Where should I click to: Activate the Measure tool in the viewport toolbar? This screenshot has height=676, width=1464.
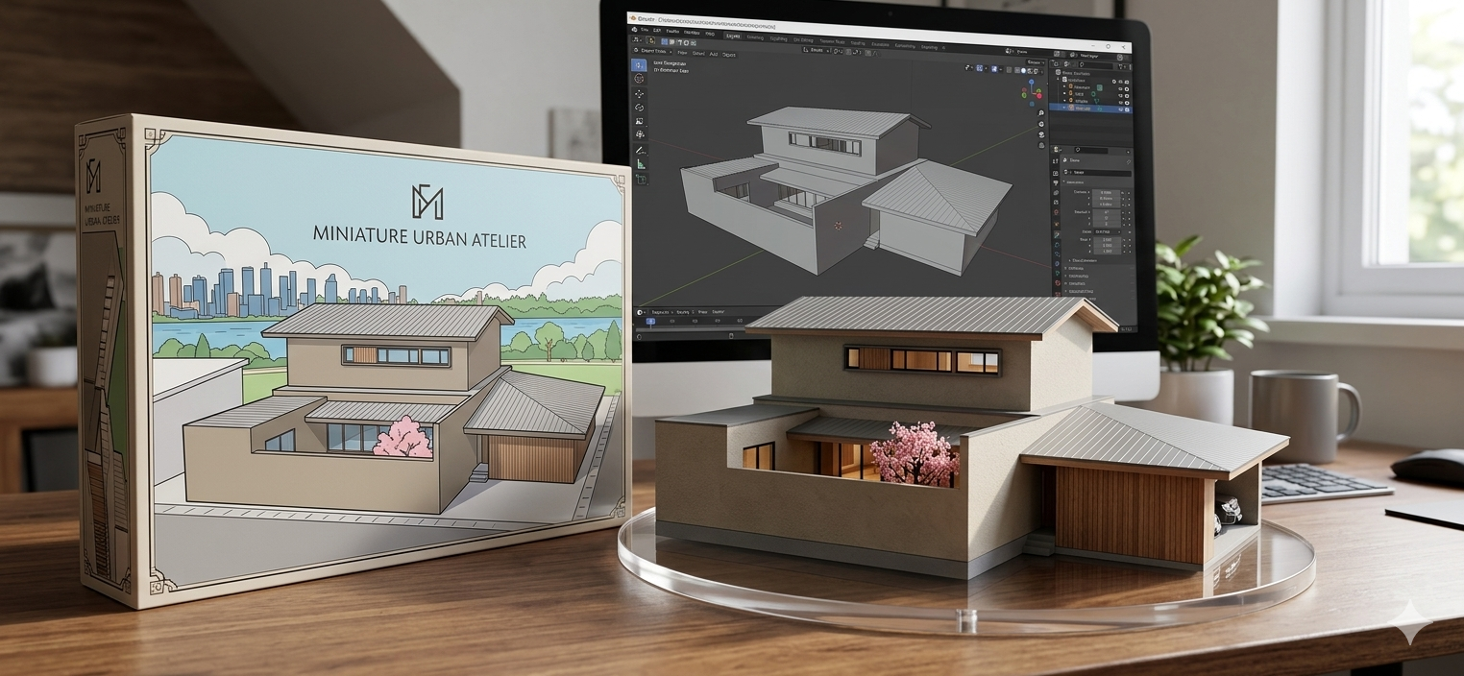click(641, 164)
